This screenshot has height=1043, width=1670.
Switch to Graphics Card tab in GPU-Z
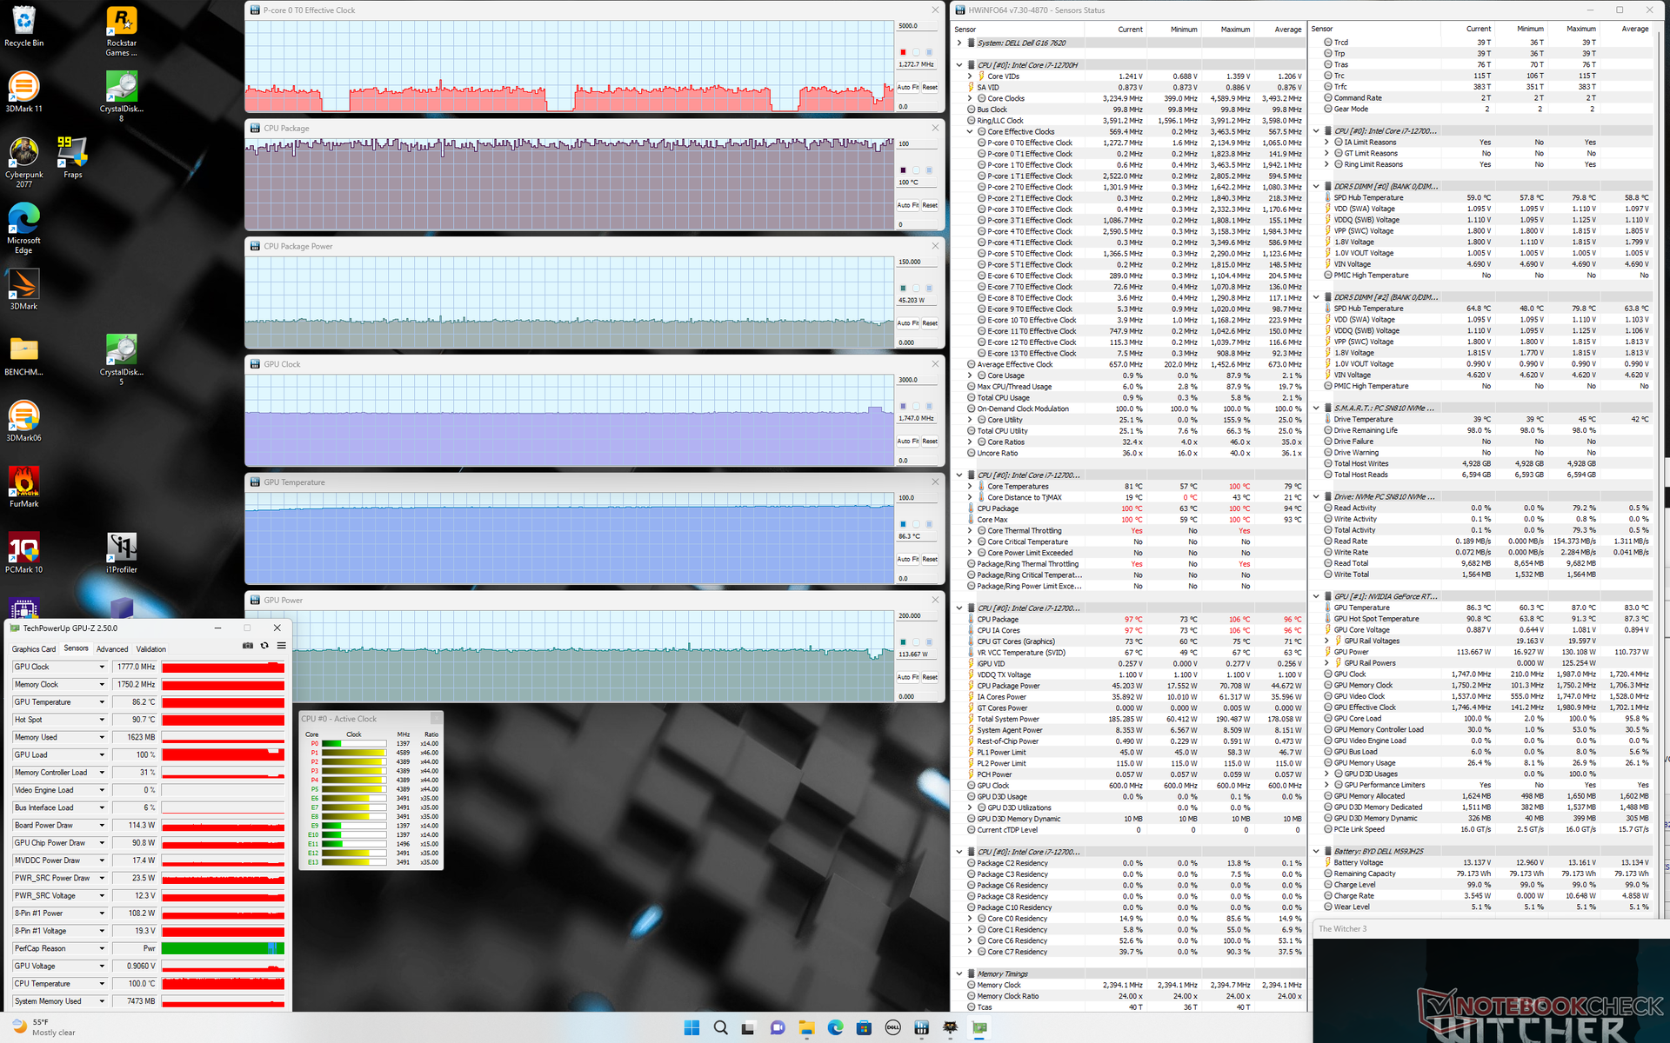pos(34,649)
